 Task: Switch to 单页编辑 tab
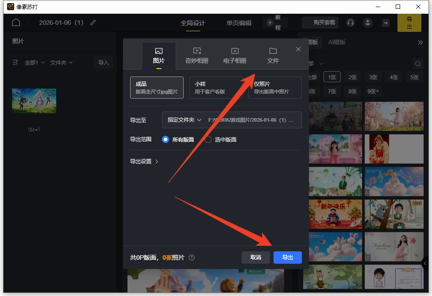[x=239, y=23]
